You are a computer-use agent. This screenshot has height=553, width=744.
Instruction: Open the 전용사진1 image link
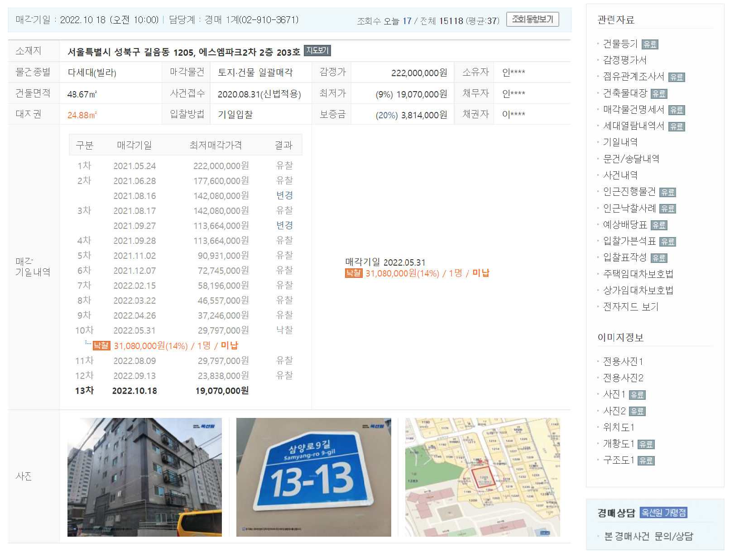tap(623, 361)
